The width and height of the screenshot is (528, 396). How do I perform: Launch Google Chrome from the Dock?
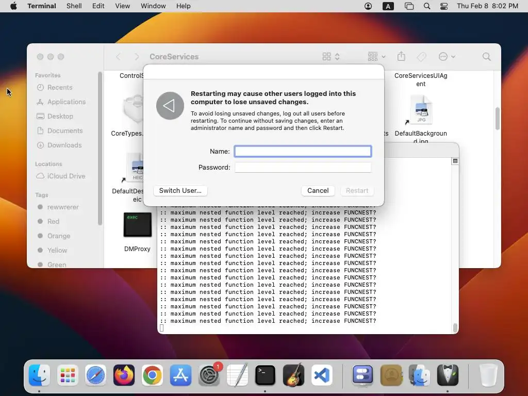coord(152,375)
